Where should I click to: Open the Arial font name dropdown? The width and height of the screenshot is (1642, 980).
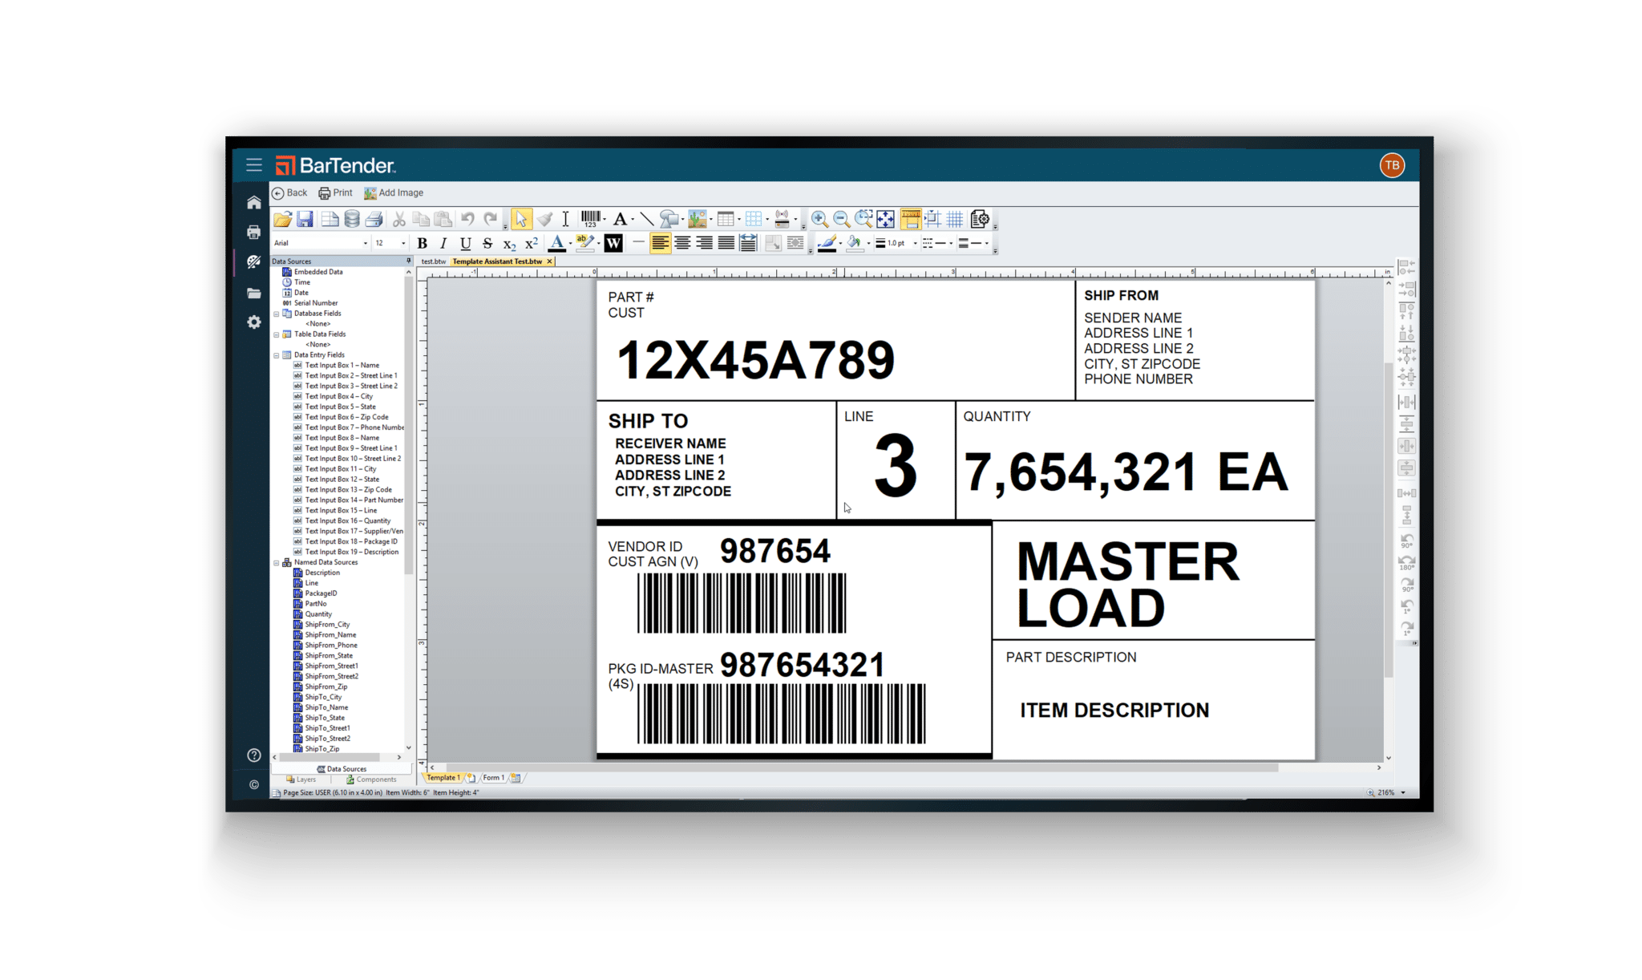(366, 243)
